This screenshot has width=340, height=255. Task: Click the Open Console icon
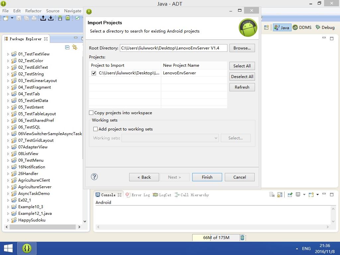311,195
